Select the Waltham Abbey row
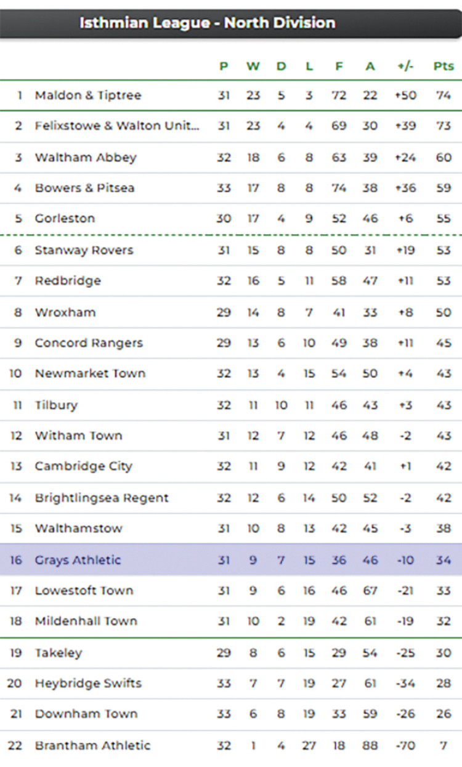The image size is (462, 767). coord(86,158)
